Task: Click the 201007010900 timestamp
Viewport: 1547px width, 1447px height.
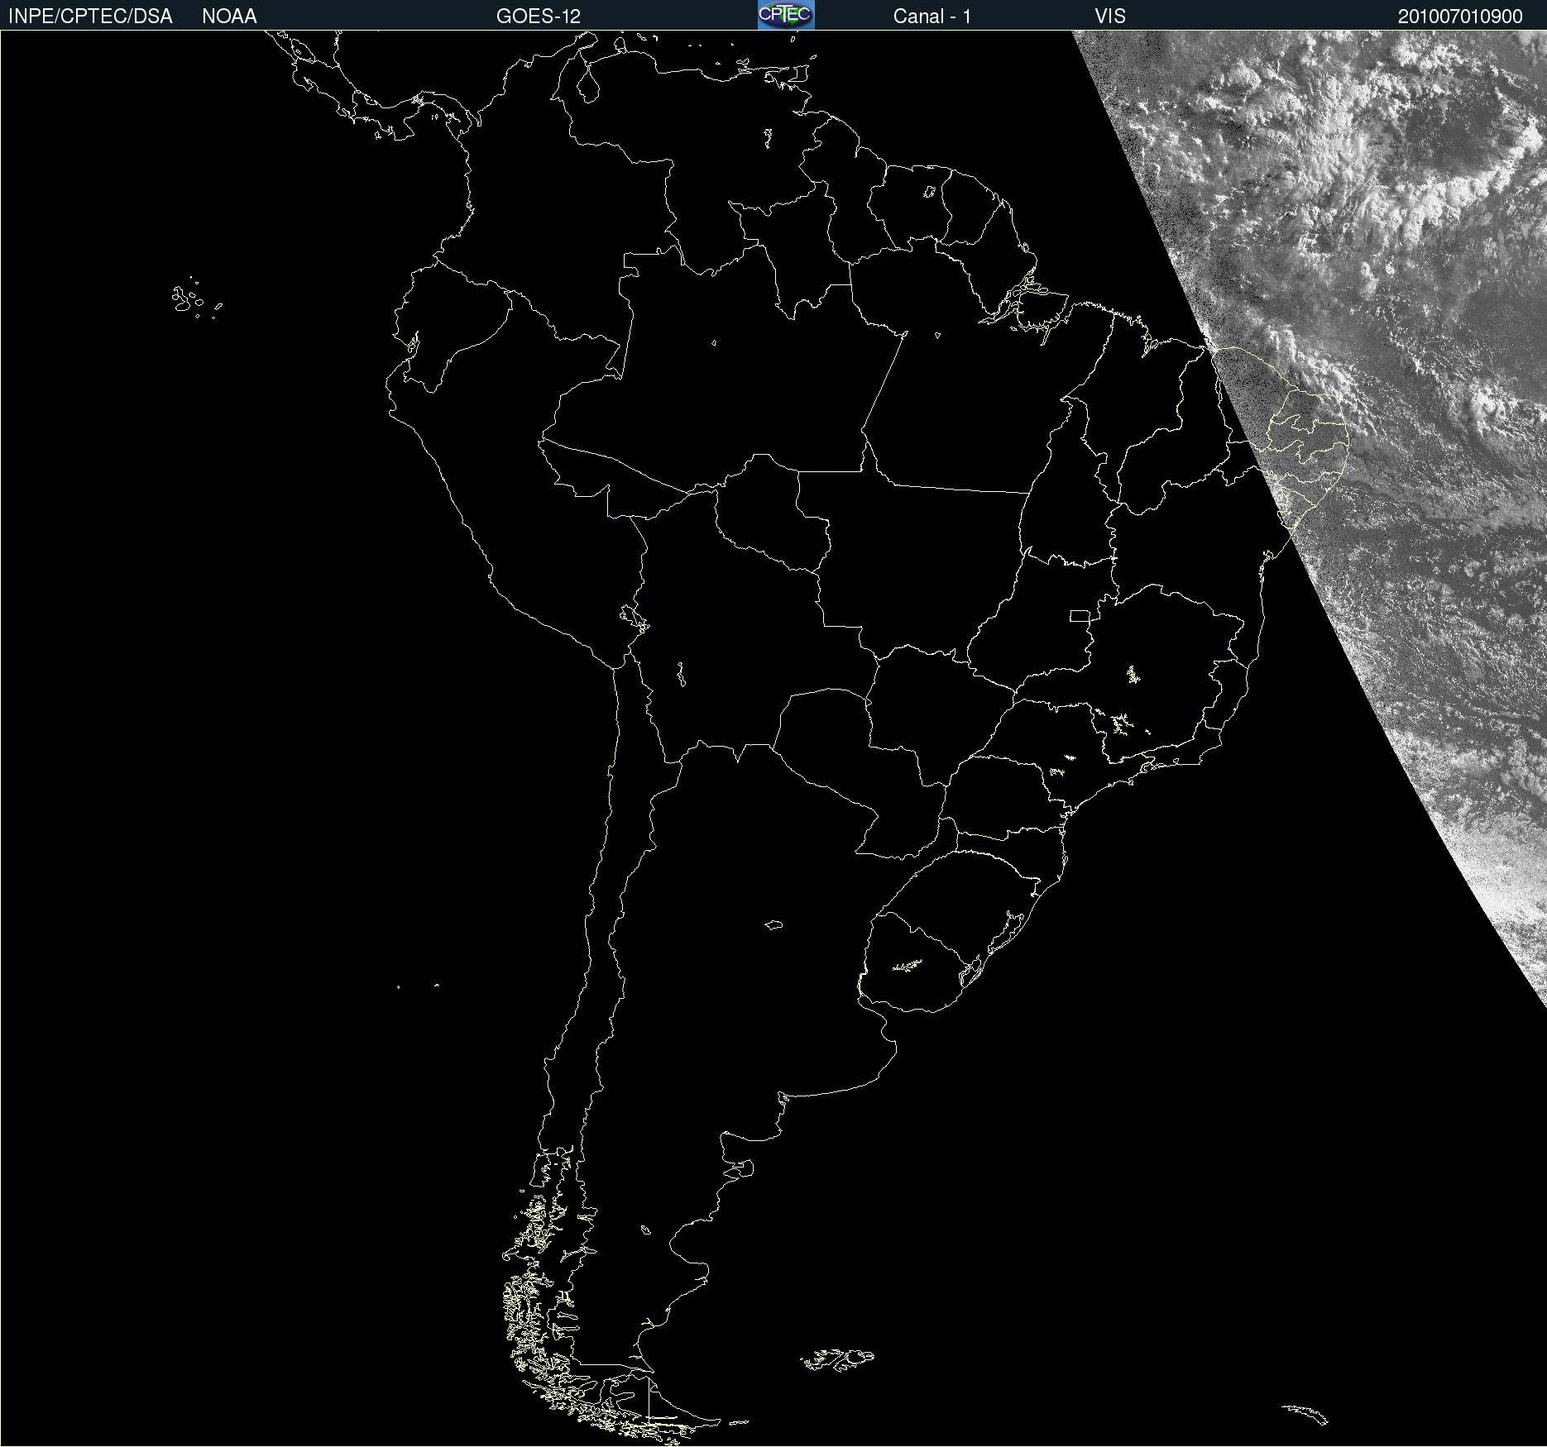Action: click(1460, 17)
